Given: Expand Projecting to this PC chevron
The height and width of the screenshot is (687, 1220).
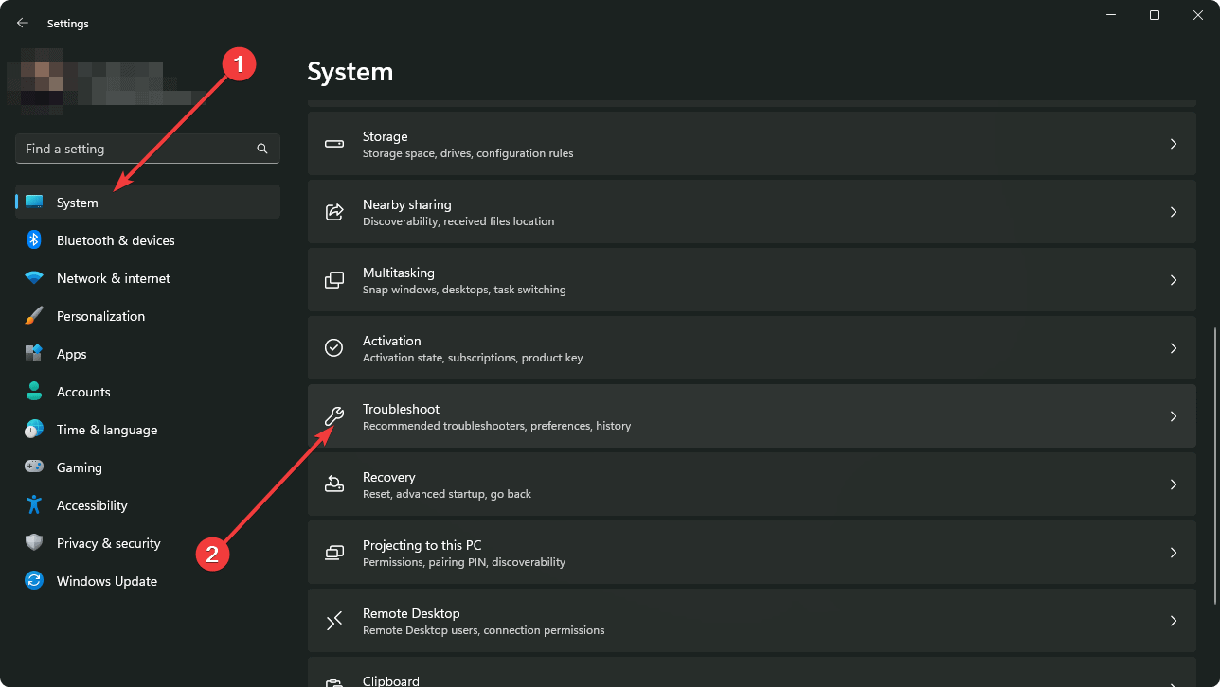Looking at the screenshot, I should coord(1173,552).
